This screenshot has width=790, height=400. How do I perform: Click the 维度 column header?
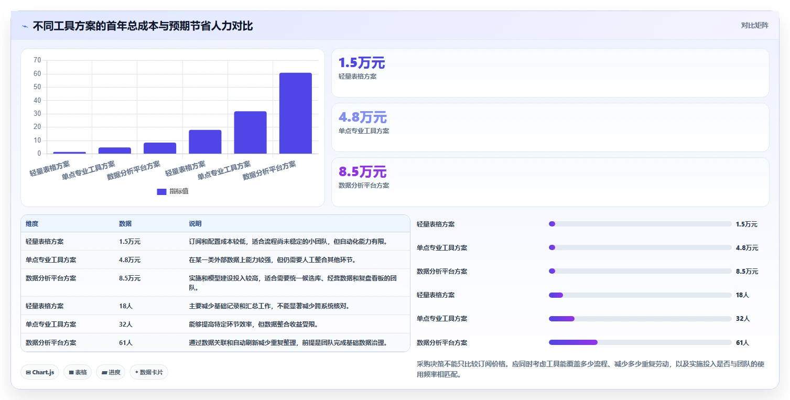32,224
